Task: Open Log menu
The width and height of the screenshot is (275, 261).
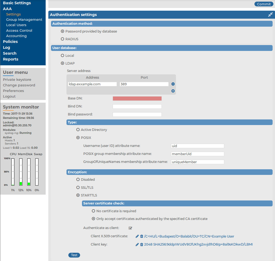Action: [6, 47]
